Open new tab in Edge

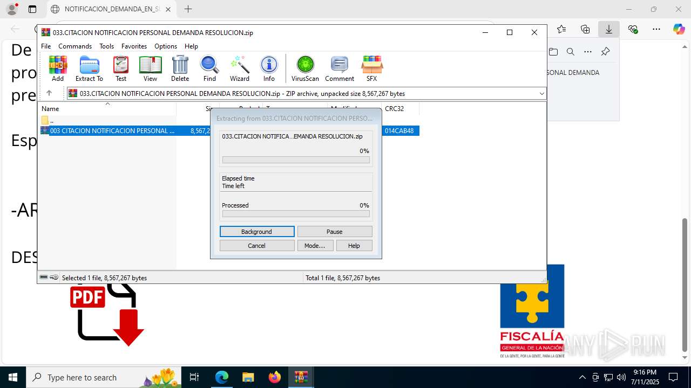tap(188, 9)
